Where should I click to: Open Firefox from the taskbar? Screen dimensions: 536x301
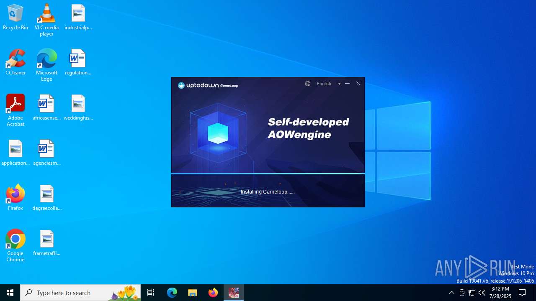pyautogui.click(x=213, y=293)
